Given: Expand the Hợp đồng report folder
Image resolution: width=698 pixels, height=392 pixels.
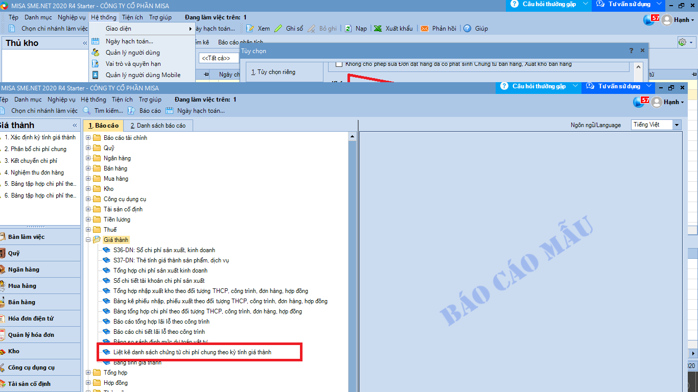Looking at the screenshot, I should click(88, 383).
